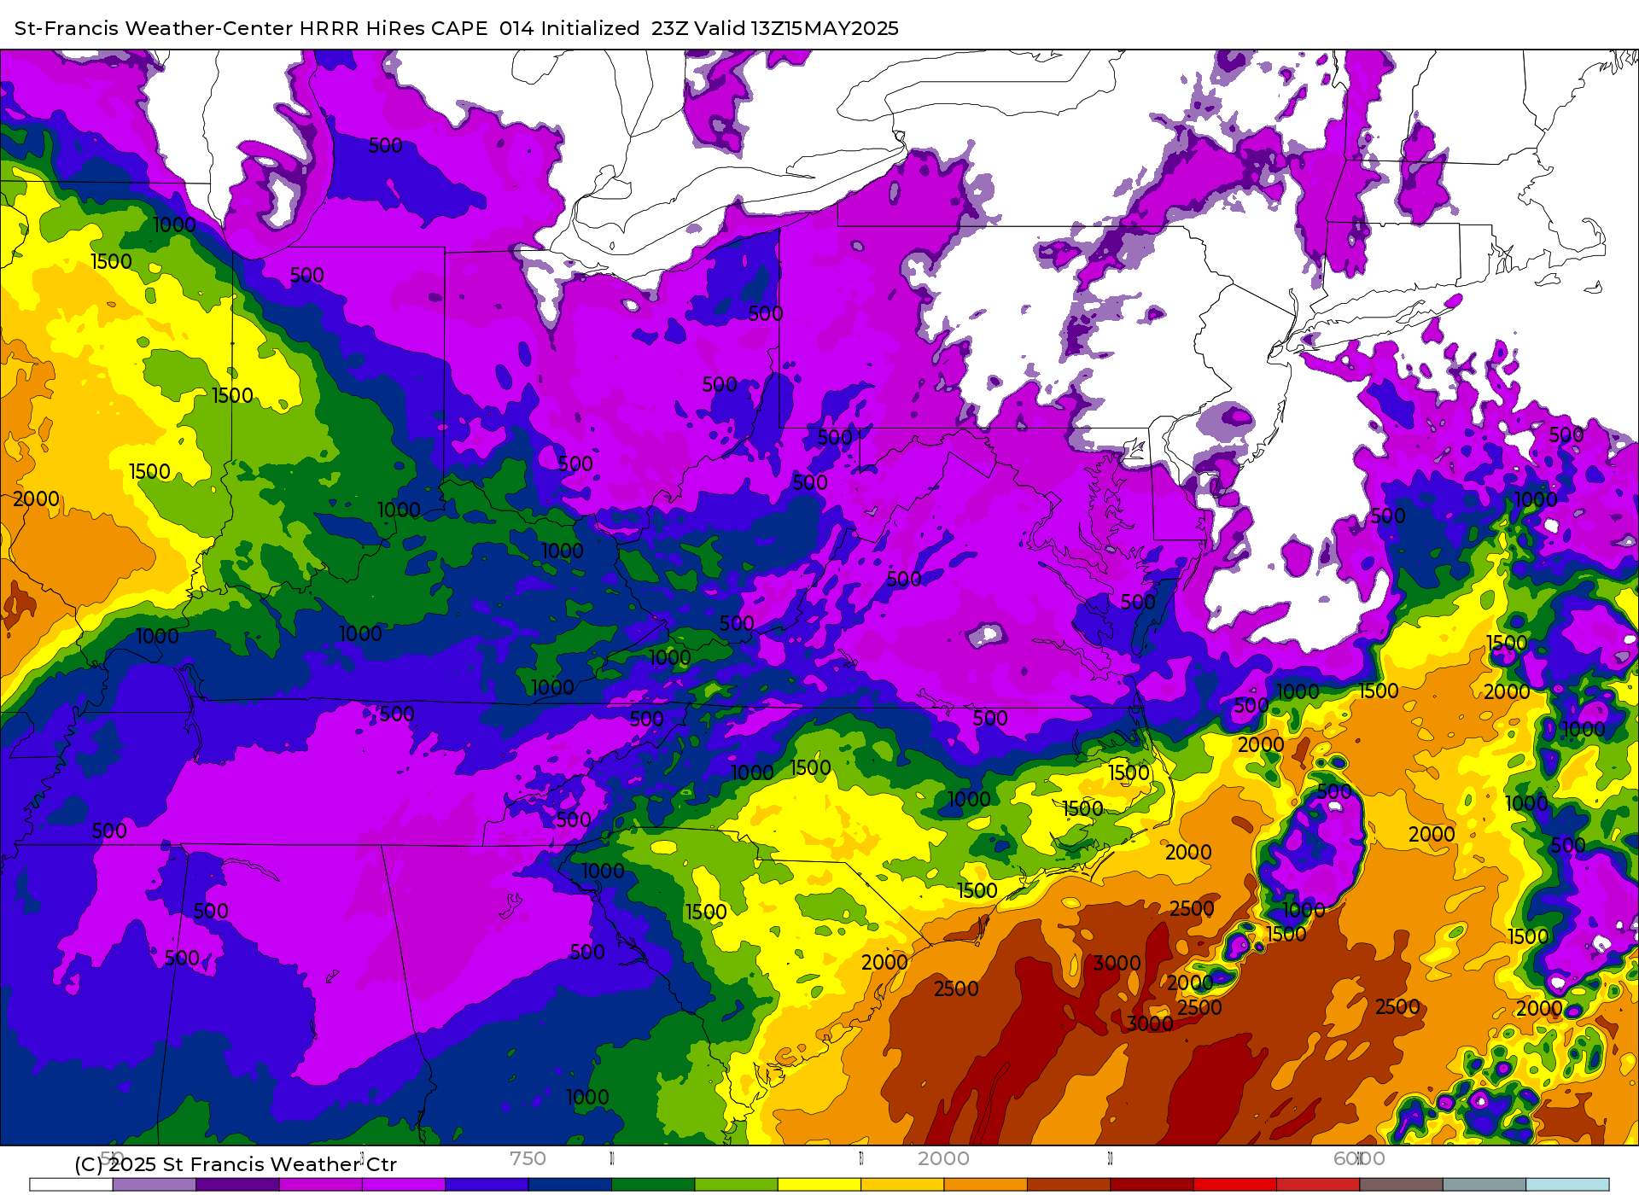Select the indigo blue-violet legend swatch
This screenshot has height=1195, width=1639.
(x=487, y=1185)
